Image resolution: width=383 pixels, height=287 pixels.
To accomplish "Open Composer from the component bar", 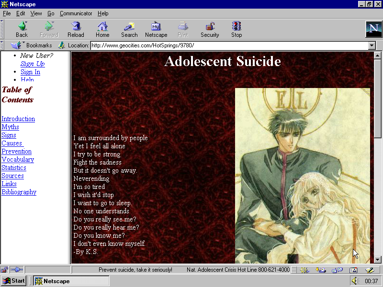I will pyautogui.click(x=370, y=270).
